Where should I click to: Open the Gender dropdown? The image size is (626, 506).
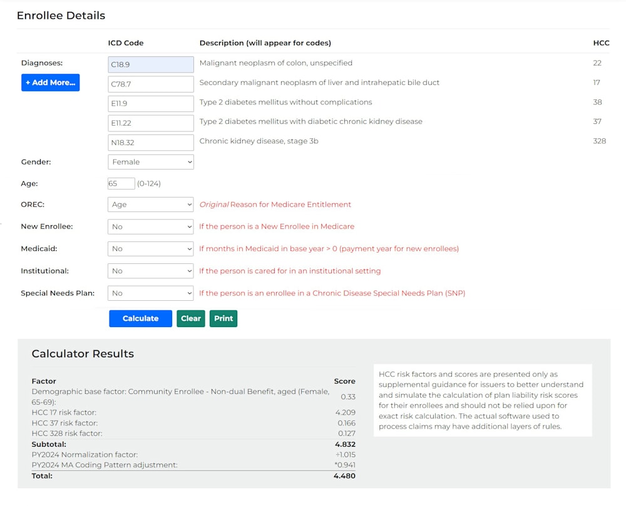point(151,162)
